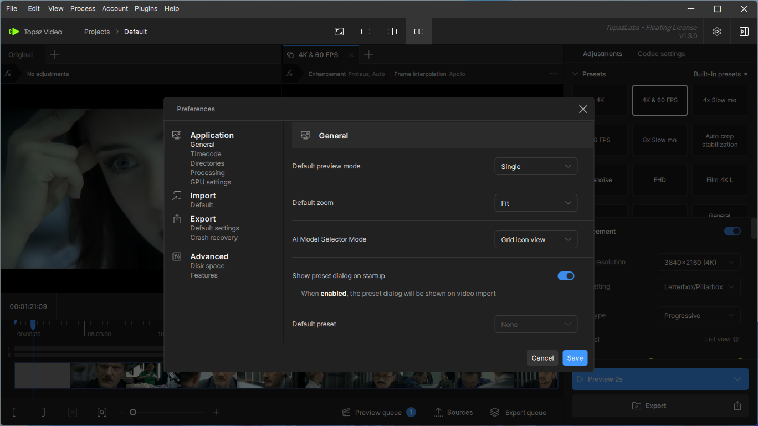Viewport: 758px width, 426px height.
Task: Toggle the right side panel icon
Action: [744, 32]
